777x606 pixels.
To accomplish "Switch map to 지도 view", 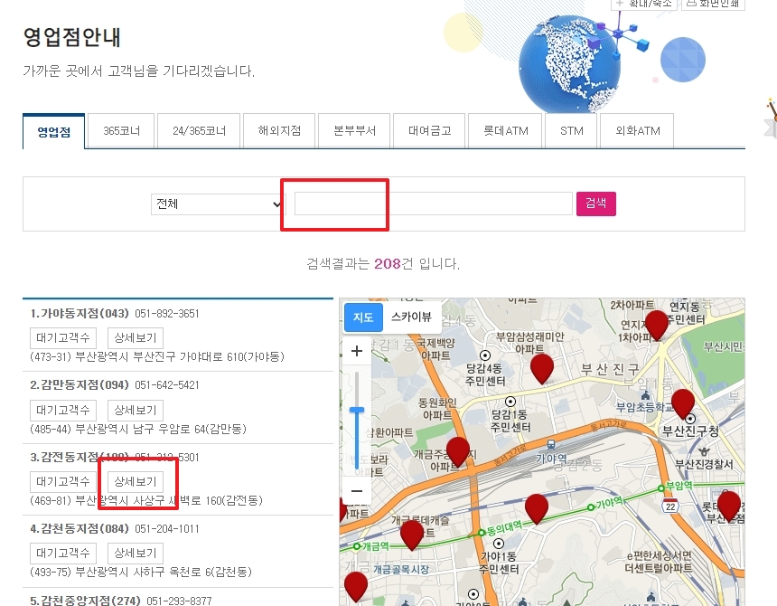I will 363,317.
